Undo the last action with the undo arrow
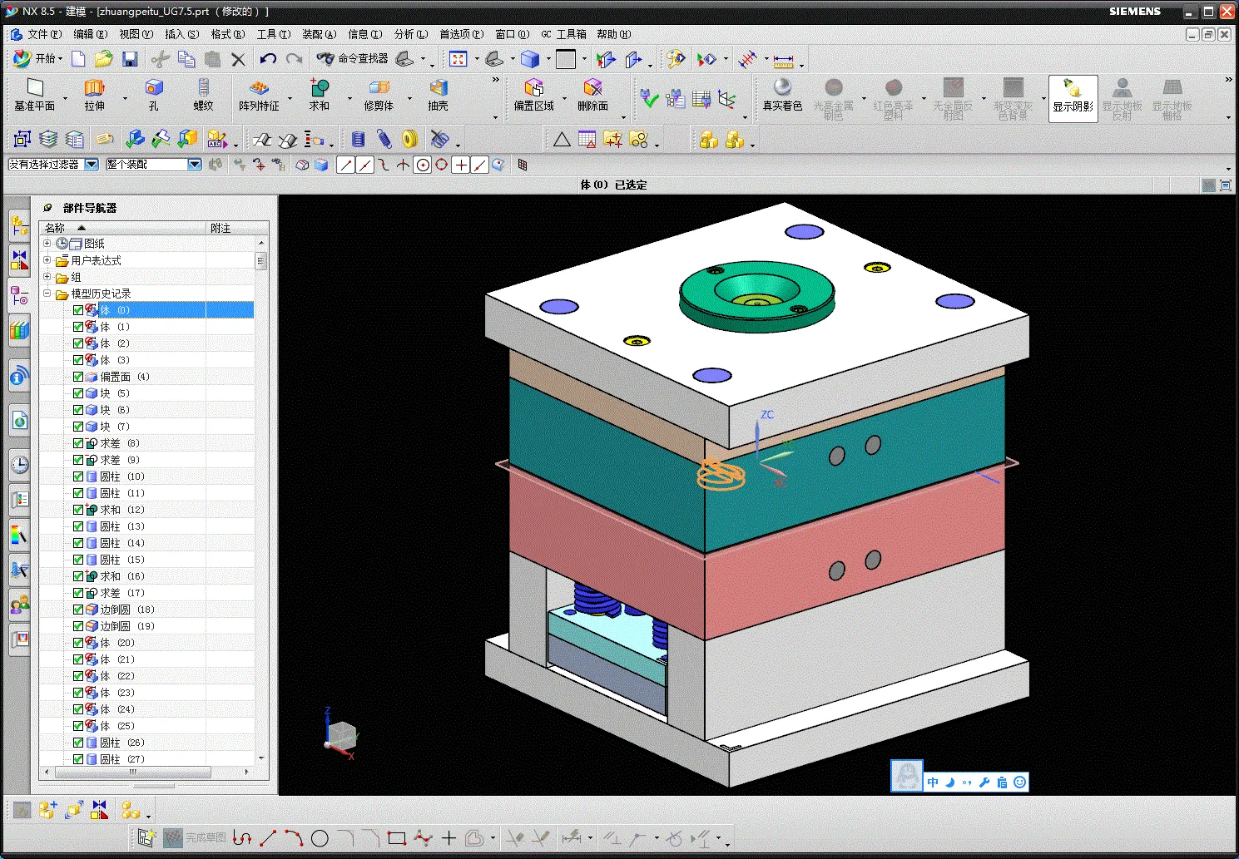 click(267, 59)
